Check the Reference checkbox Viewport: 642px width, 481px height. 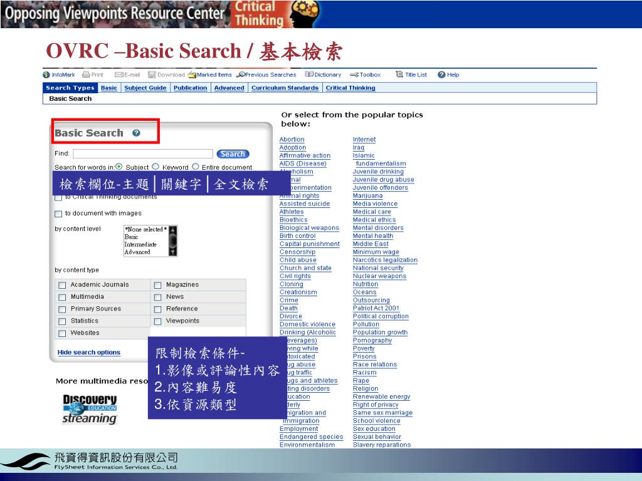[157, 309]
